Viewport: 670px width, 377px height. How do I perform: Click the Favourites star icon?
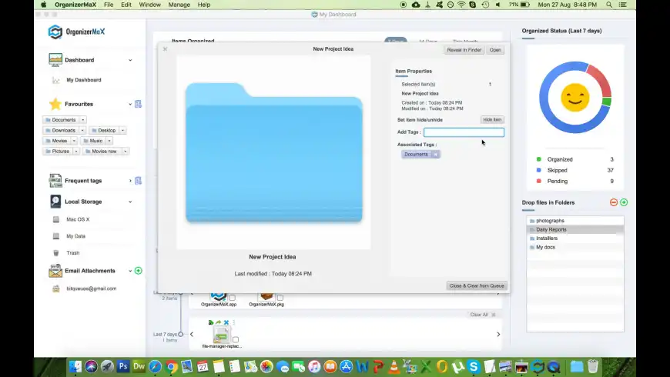[x=55, y=104]
